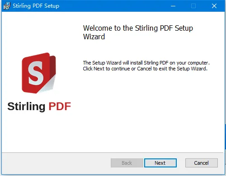Click the installer icon in the title bar
226x176 pixels.
click(7, 6)
